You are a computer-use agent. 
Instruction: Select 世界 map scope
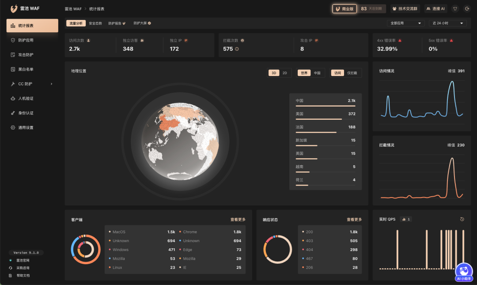pos(304,73)
